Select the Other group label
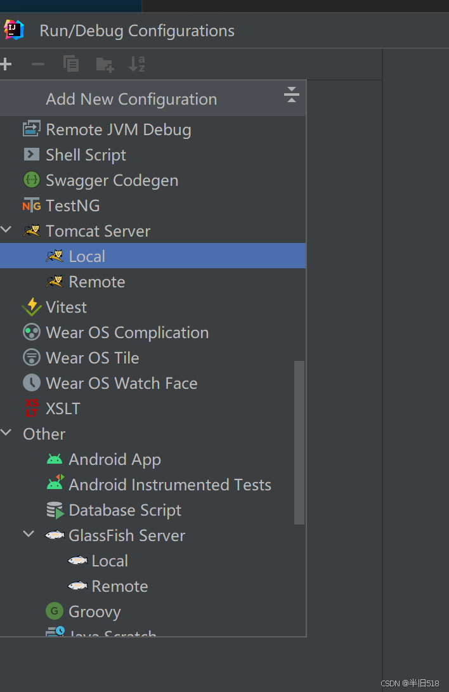Image resolution: width=449 pixels, height=692 pixels. coord(44,434)
